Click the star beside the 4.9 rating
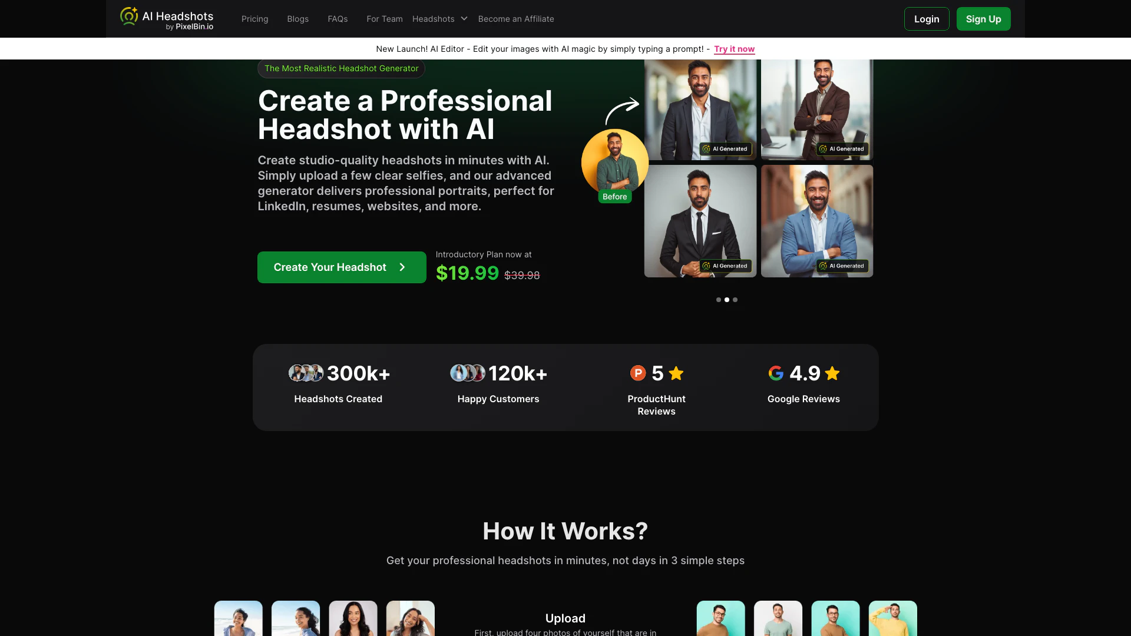1131x636 pixels. pyautogui.click(x=832, y=373)
